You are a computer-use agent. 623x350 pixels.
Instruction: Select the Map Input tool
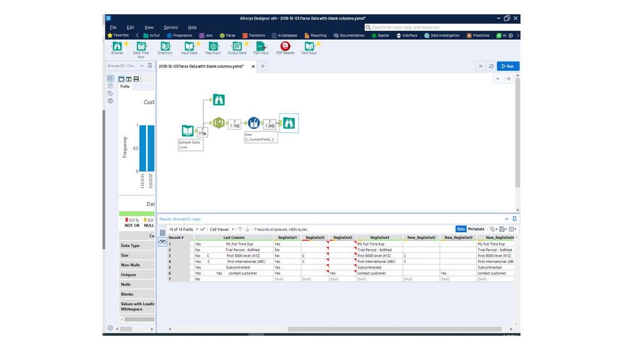tap(213, 47)
